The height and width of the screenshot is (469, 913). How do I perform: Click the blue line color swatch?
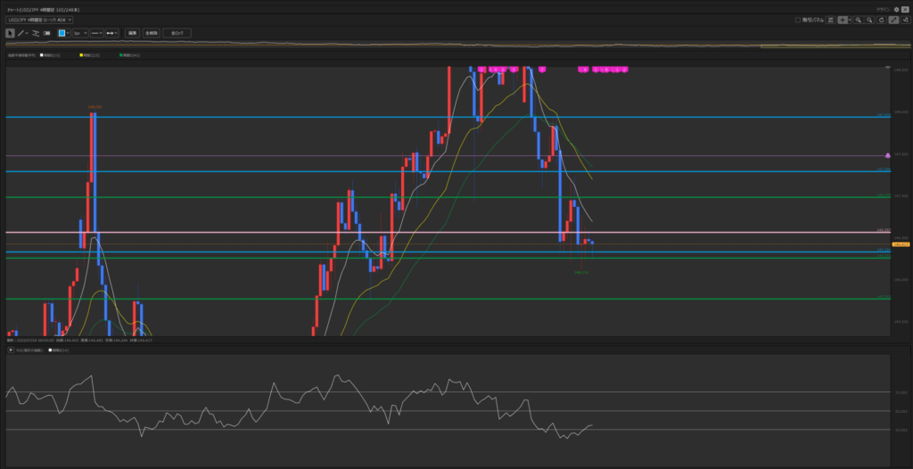coord(62,33)
